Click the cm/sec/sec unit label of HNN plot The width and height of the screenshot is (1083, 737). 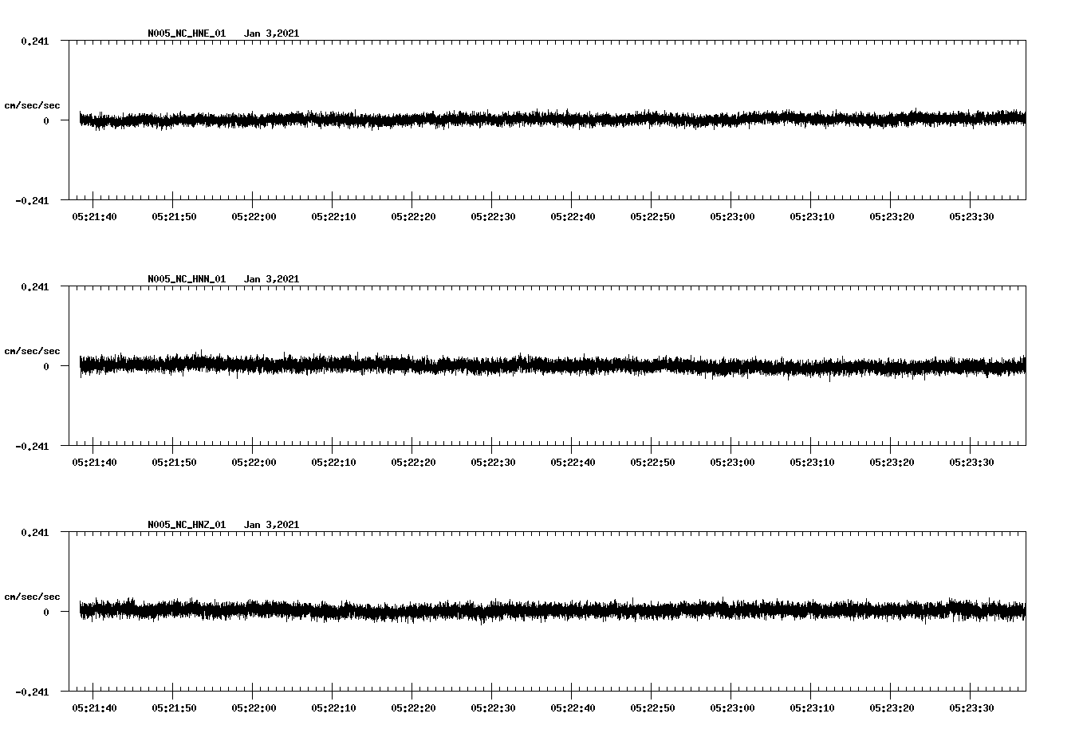point(33,350)
